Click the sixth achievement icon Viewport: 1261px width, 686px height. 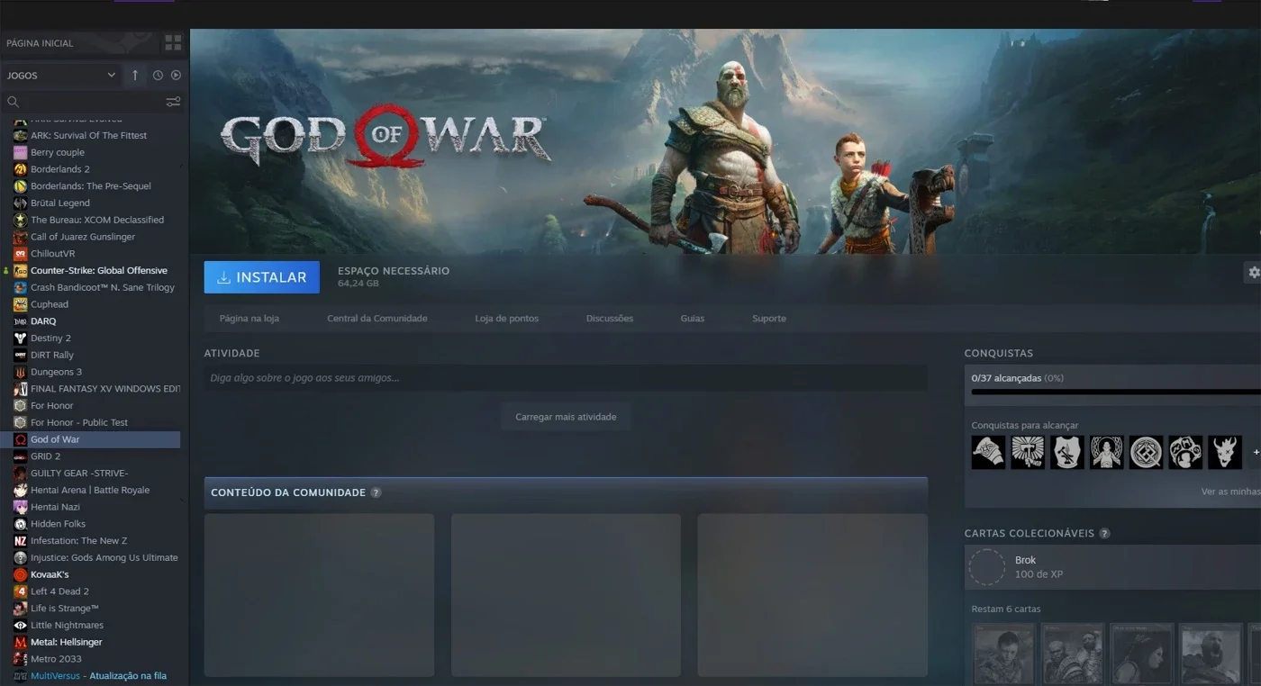(1185, 452)
